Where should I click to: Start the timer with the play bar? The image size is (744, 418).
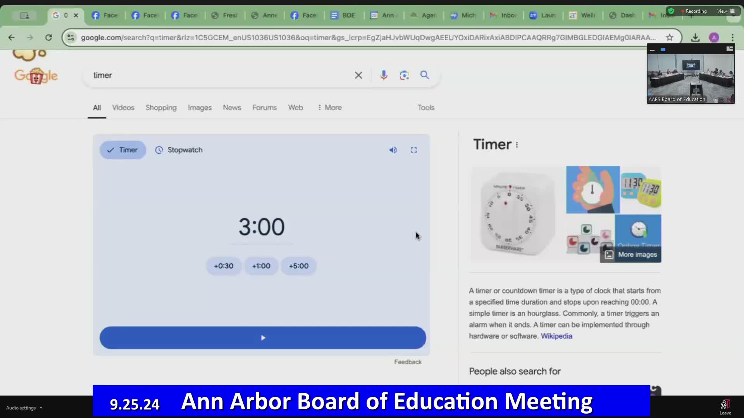[263, 338]
